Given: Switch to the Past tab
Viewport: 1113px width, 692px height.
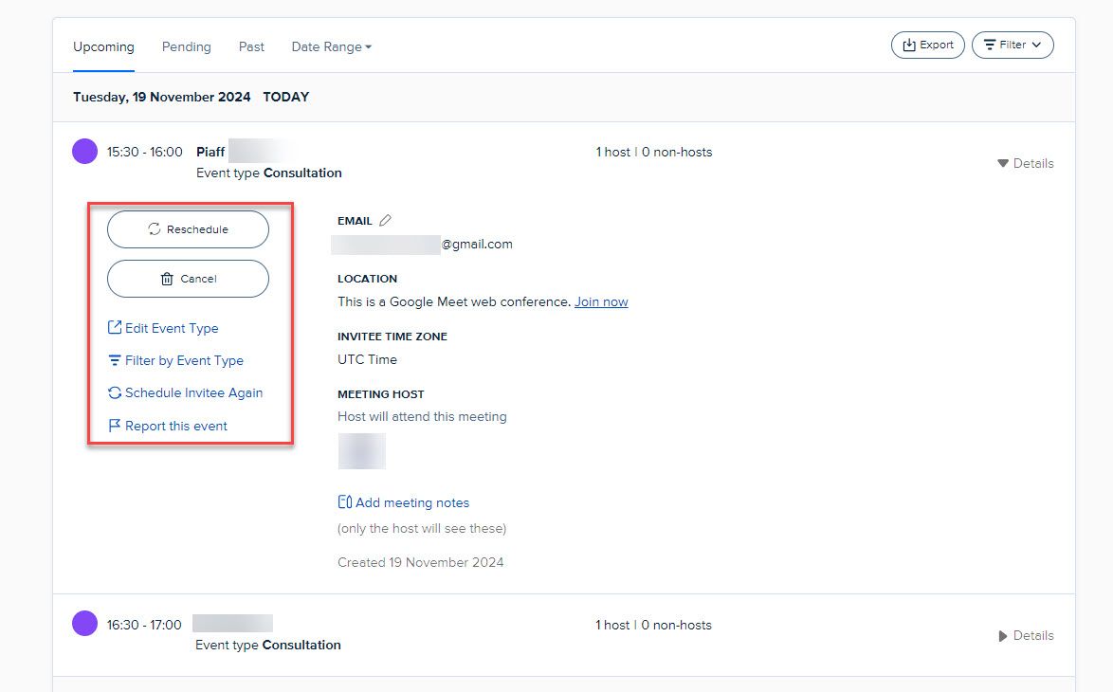Looking at the screenshot, I should click(x=251, y=46).
